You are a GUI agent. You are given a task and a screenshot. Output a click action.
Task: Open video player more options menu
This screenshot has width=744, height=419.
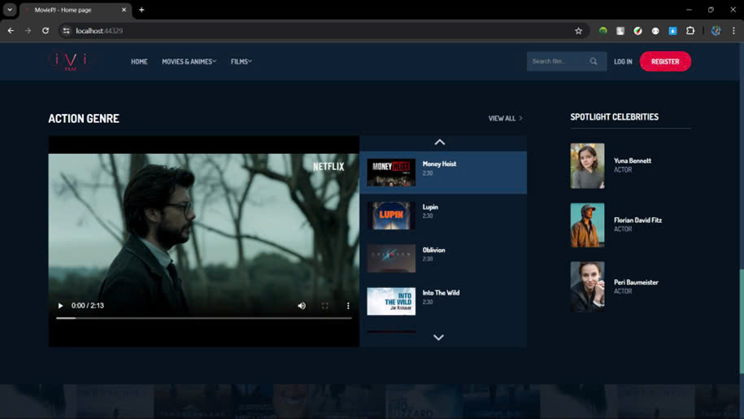point(348,306)
